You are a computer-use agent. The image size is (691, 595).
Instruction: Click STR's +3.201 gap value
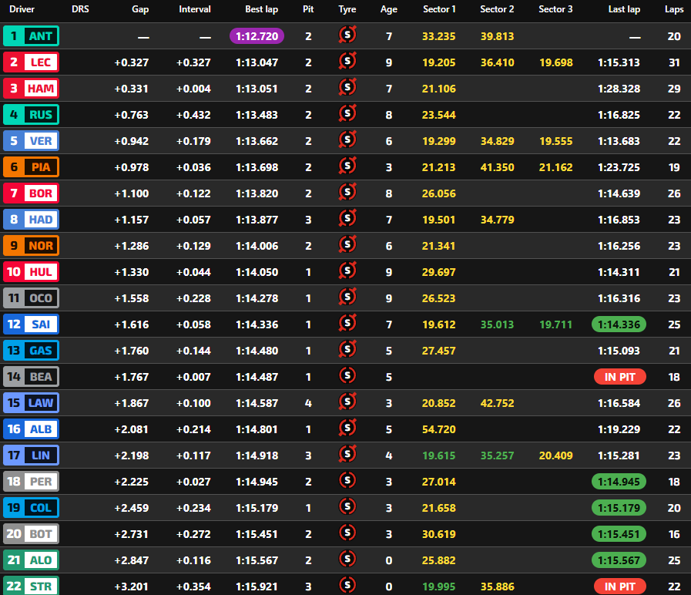point(131,587)
